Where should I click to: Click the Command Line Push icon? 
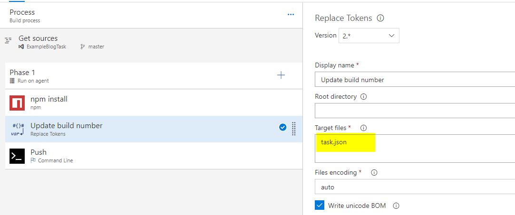coord(17,156)
